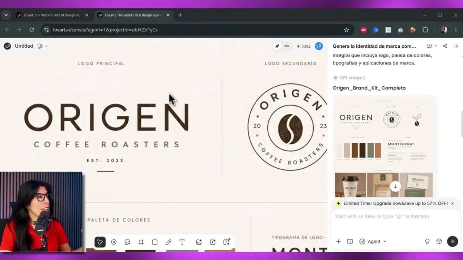
Task: Open the Extensions puzzle menu
Action: pyautogui.click(x=425, y=30)
